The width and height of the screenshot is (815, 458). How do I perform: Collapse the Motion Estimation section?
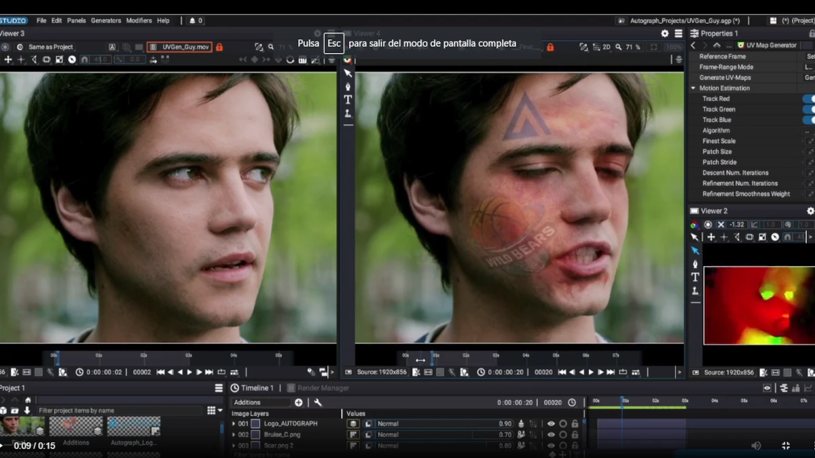693,88
